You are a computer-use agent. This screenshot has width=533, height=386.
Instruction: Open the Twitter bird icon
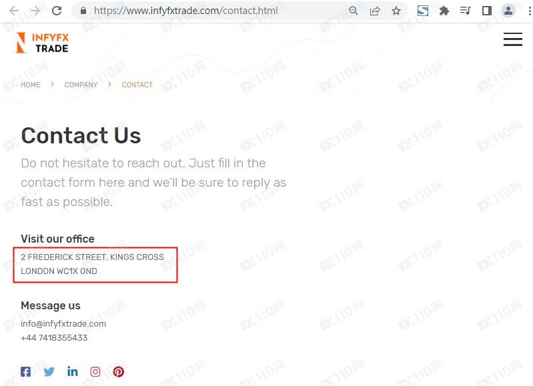(x=49, y=372)
